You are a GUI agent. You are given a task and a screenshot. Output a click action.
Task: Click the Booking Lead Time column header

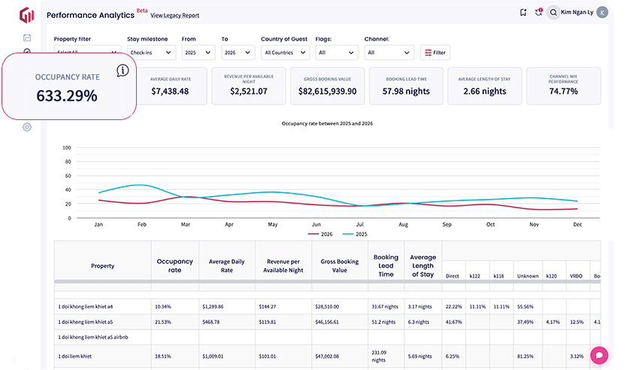tap(386, 266)
